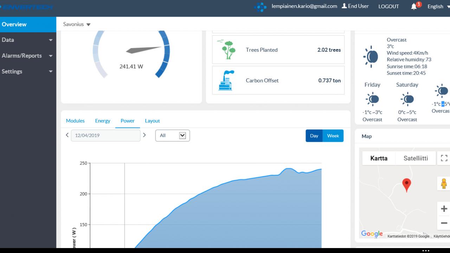Go to the previous date with left arrow
The height and width of the screenshot is (253, 450).
tap(67, 135)
